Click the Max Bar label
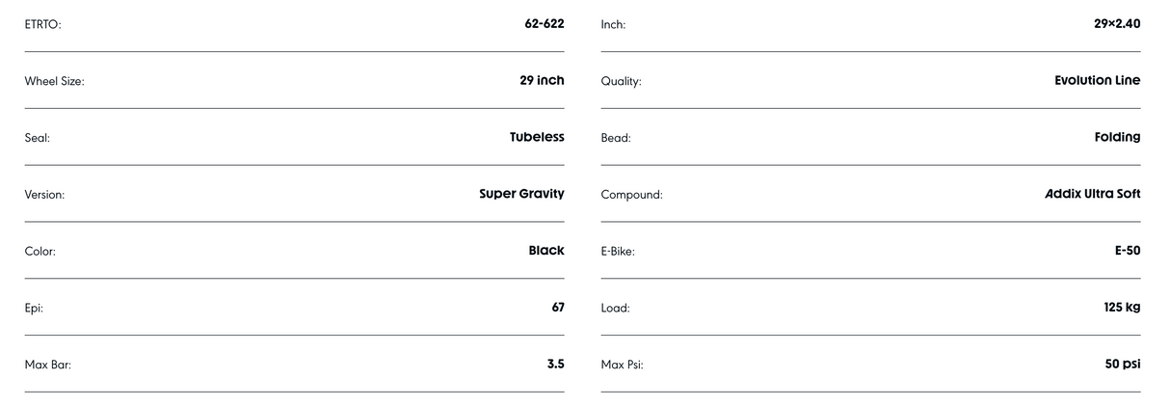 47,366
